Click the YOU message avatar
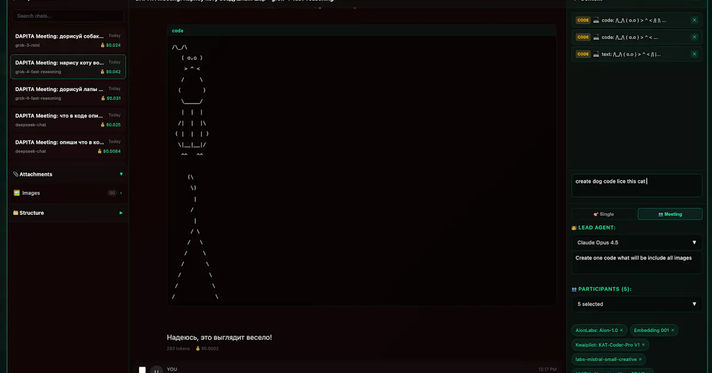Screen dimensions: 712x373 [x=156, y=370]
